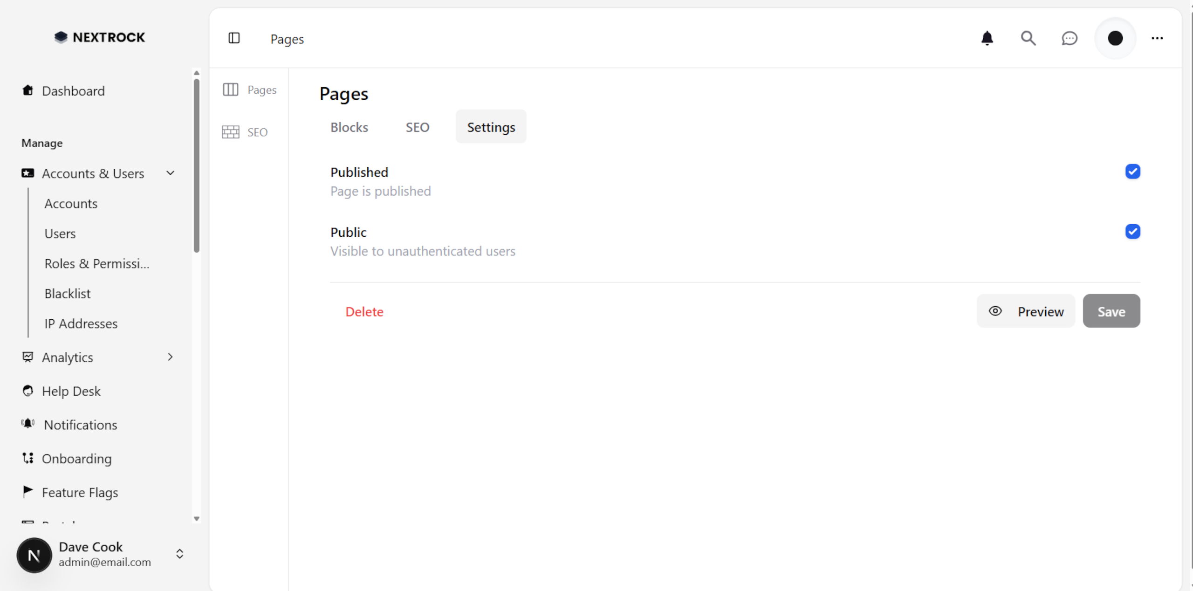Collapse the Accounts & Users section
The width and height of the screenshot is (1193, 591).
tap(170, 173)
